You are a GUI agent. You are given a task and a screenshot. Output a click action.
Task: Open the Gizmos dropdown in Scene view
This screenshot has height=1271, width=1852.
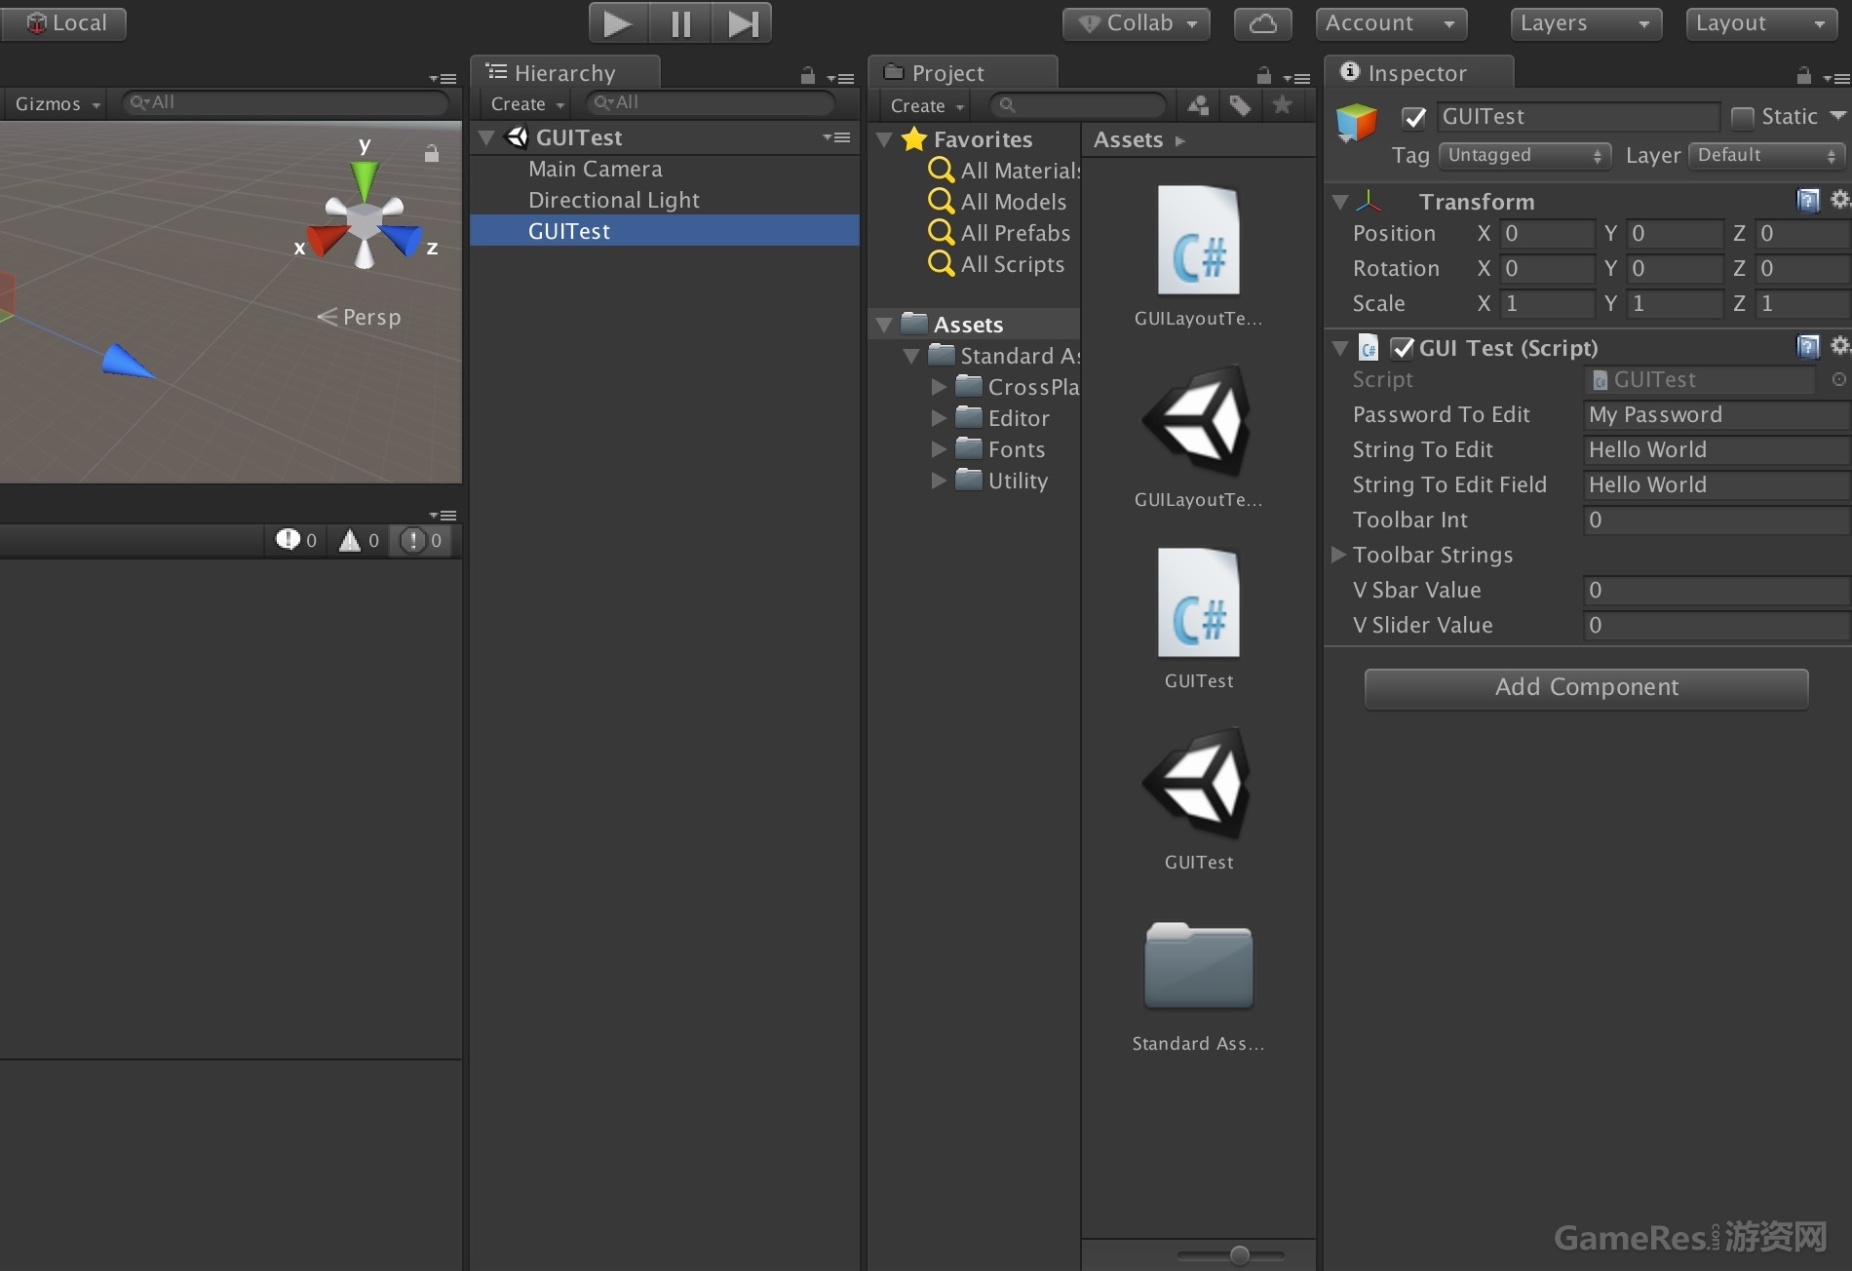point(57,103)
